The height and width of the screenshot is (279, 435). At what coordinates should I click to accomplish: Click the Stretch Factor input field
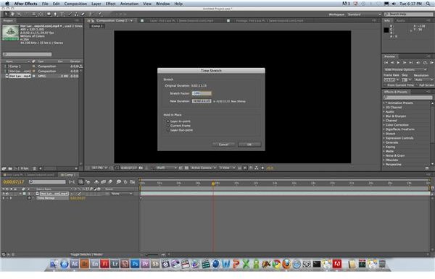coord(202,93)
